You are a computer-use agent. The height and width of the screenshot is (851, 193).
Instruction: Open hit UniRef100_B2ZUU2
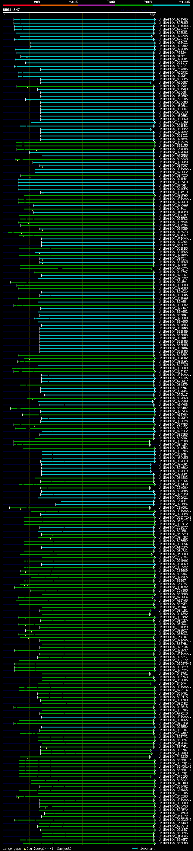tap(173, 33)
